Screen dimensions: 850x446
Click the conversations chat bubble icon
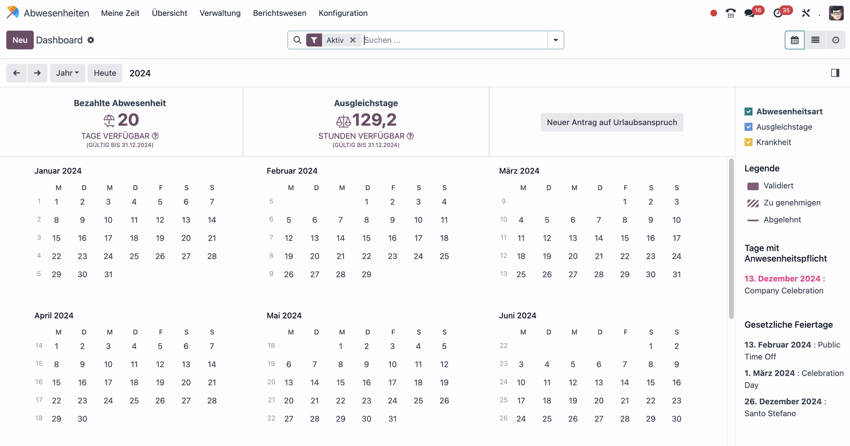point(750,13)
